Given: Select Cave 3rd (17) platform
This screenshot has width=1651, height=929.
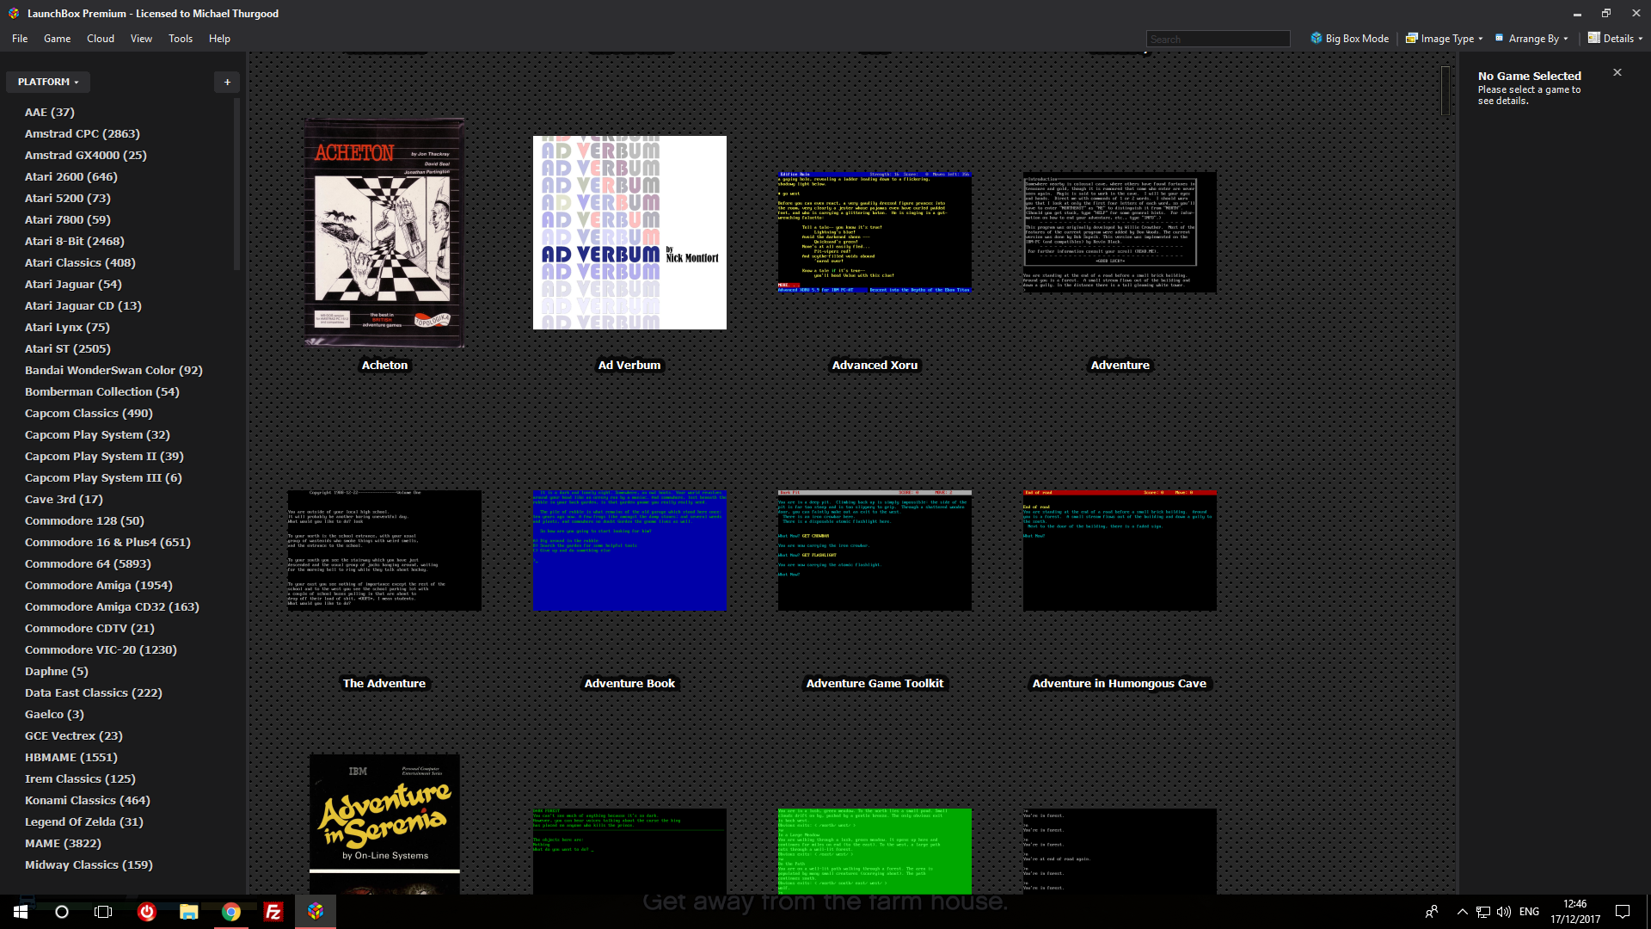Looking at the screenshot, I should click(64, 499).
